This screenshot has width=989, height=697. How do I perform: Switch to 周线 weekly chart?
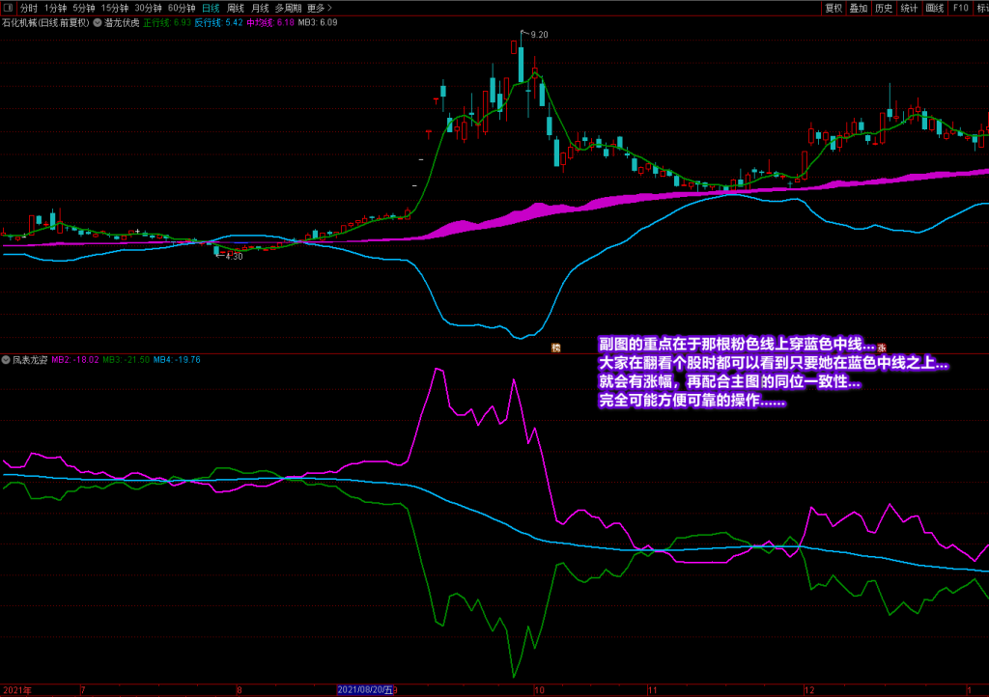point(236,8)
